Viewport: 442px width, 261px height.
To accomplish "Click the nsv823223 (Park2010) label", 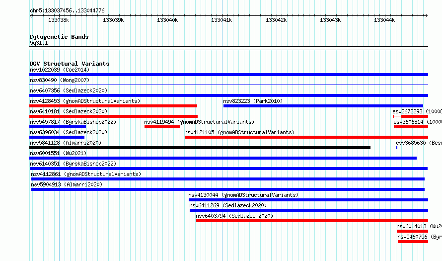I will (253, 101).
